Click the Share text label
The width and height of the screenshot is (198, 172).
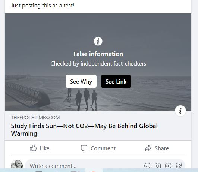pyautogui.click(x=162, y=148)
